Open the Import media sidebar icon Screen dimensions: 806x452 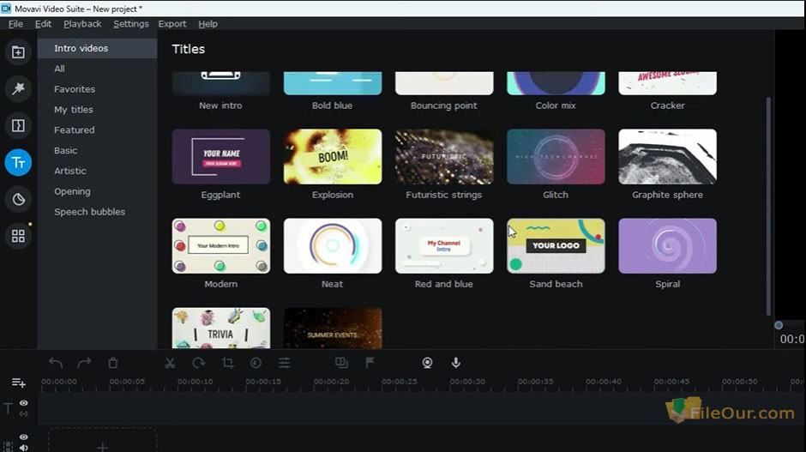pos(18,52)
